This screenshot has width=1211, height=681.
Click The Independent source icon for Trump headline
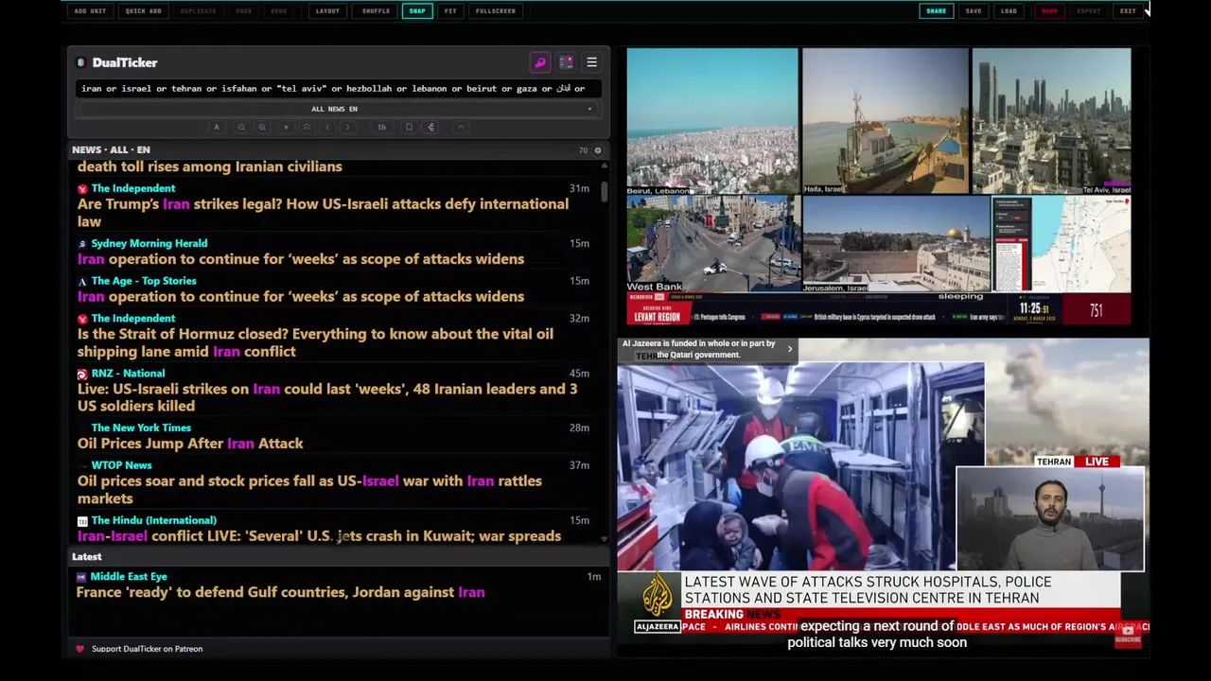[x=82, y=189]
